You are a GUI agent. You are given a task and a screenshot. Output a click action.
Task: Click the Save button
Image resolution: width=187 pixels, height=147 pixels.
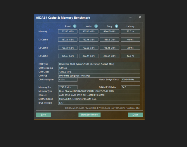pyautogui.click(x=43, y=115)
